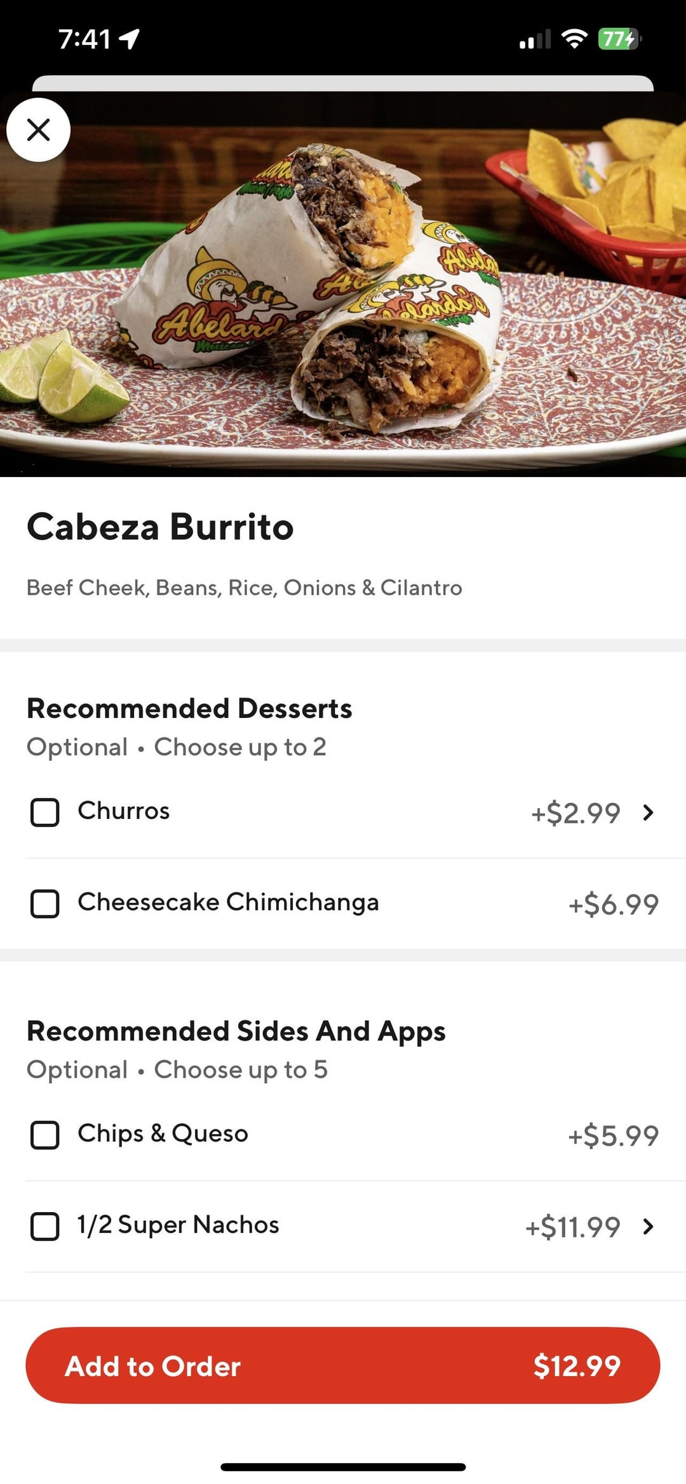The height and width of the screenshot is (1484, 686).
Task: Tap the Cheesecake Chimichanga label
Action: click(228, 902)
